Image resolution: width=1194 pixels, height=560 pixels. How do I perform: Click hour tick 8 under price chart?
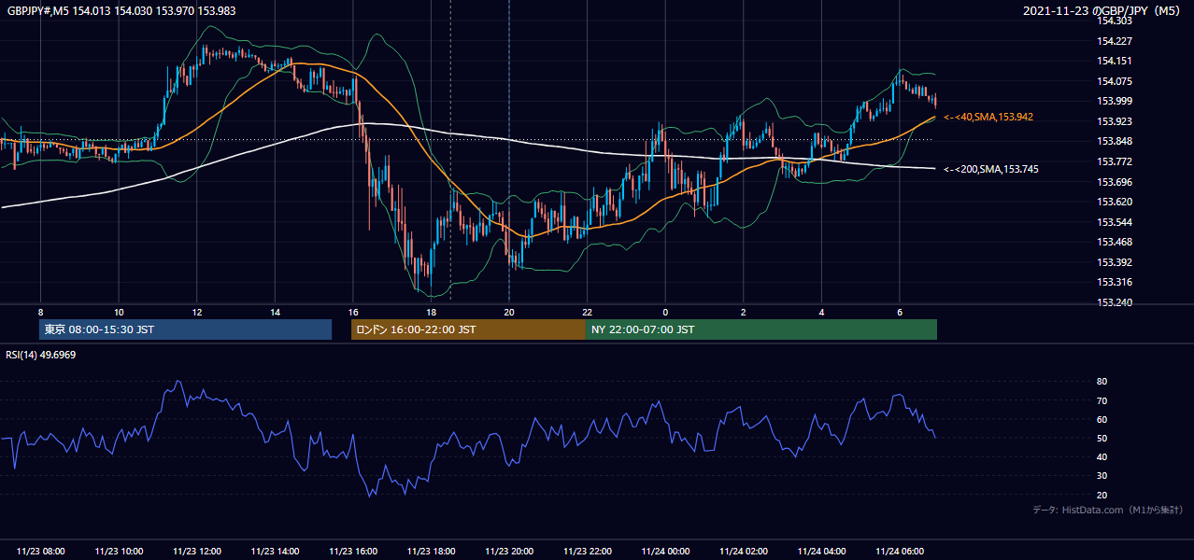click(x=40, y=312)
